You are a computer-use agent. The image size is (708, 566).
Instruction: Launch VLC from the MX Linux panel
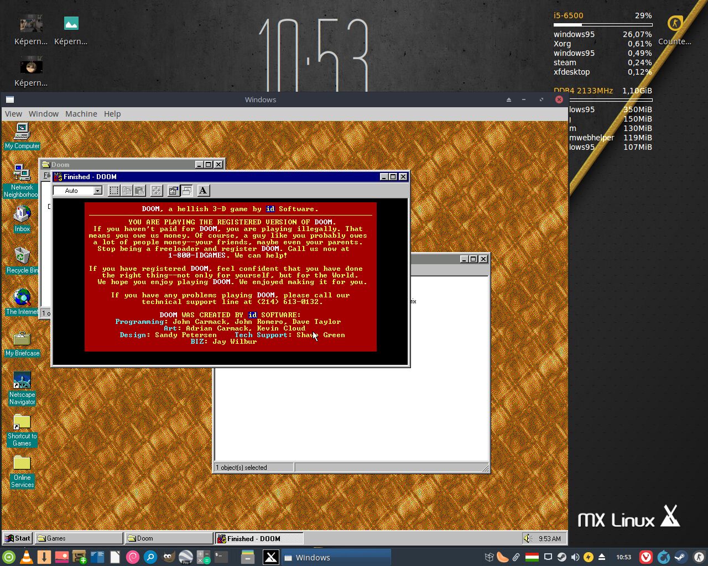(x=26, y=557)
